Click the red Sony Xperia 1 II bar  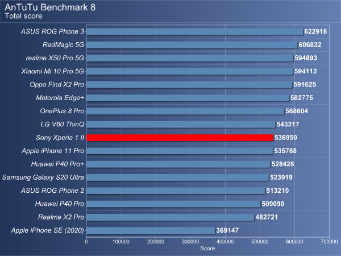pos(180,138)
